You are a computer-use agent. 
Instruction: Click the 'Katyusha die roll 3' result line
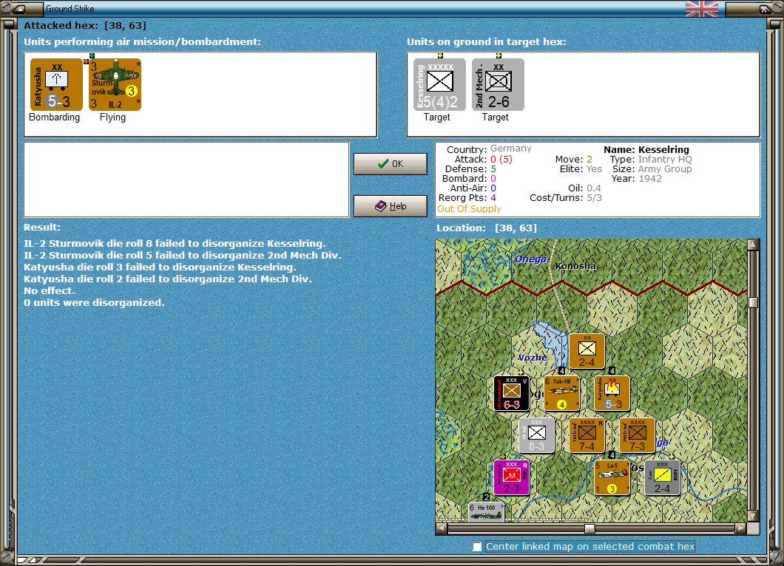tap(160, 267)
